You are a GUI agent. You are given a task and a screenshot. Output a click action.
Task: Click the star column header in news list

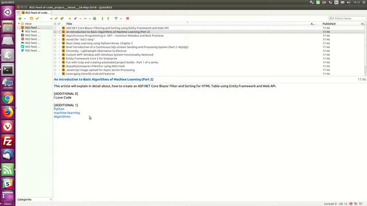click(55, 24)
